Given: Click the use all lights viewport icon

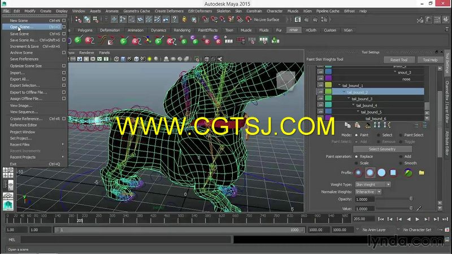Looking at the screenshot, I should coord(149,59).
